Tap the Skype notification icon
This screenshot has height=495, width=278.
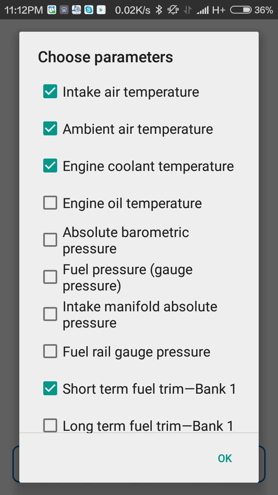pyautogui.click(x=89, y=10)
